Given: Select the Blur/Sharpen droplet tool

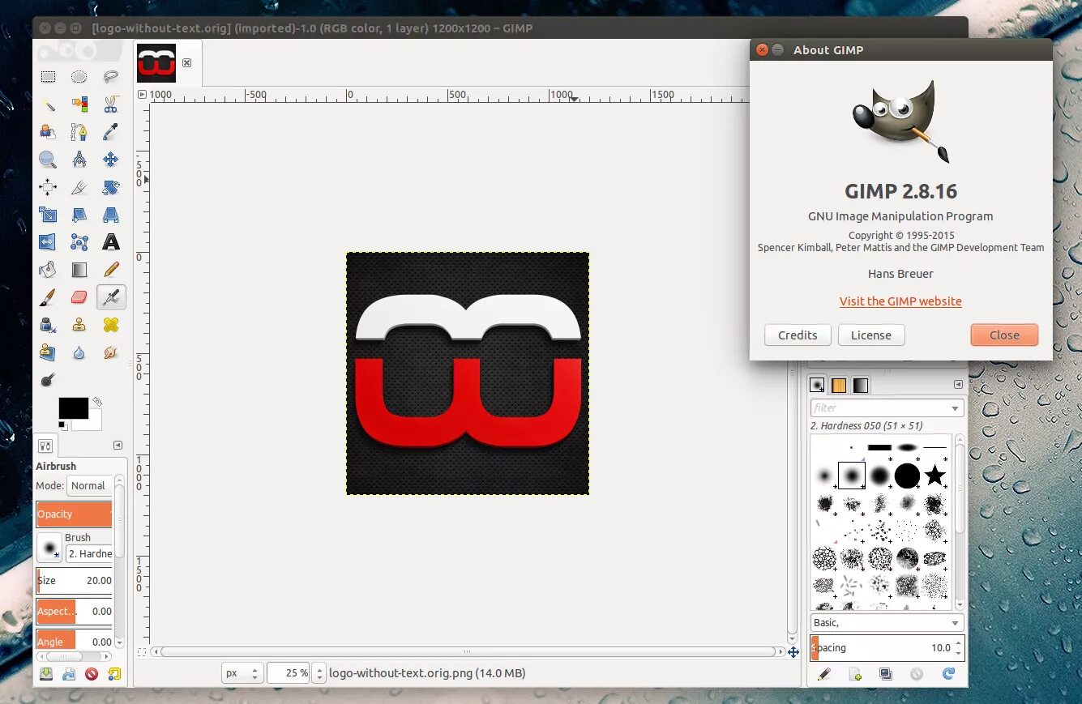Looking at the screenshot, I should (79, 352).
